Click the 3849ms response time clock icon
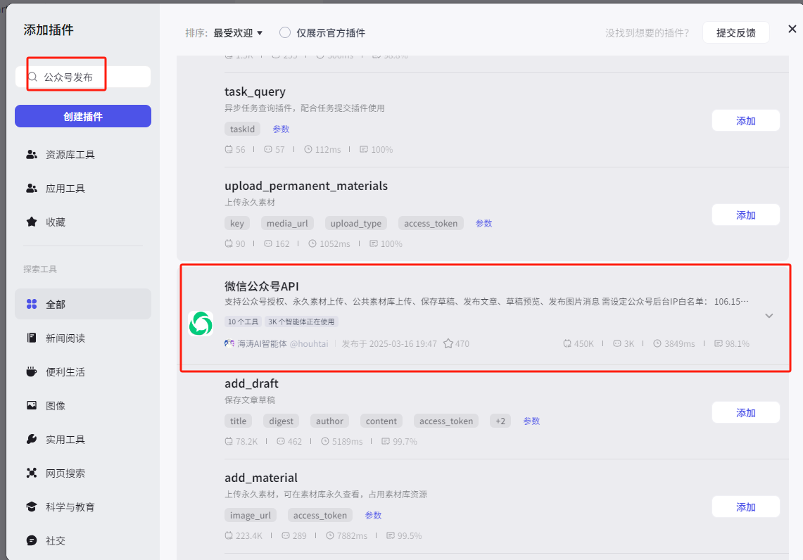803x560 pixels. point(657,343)
